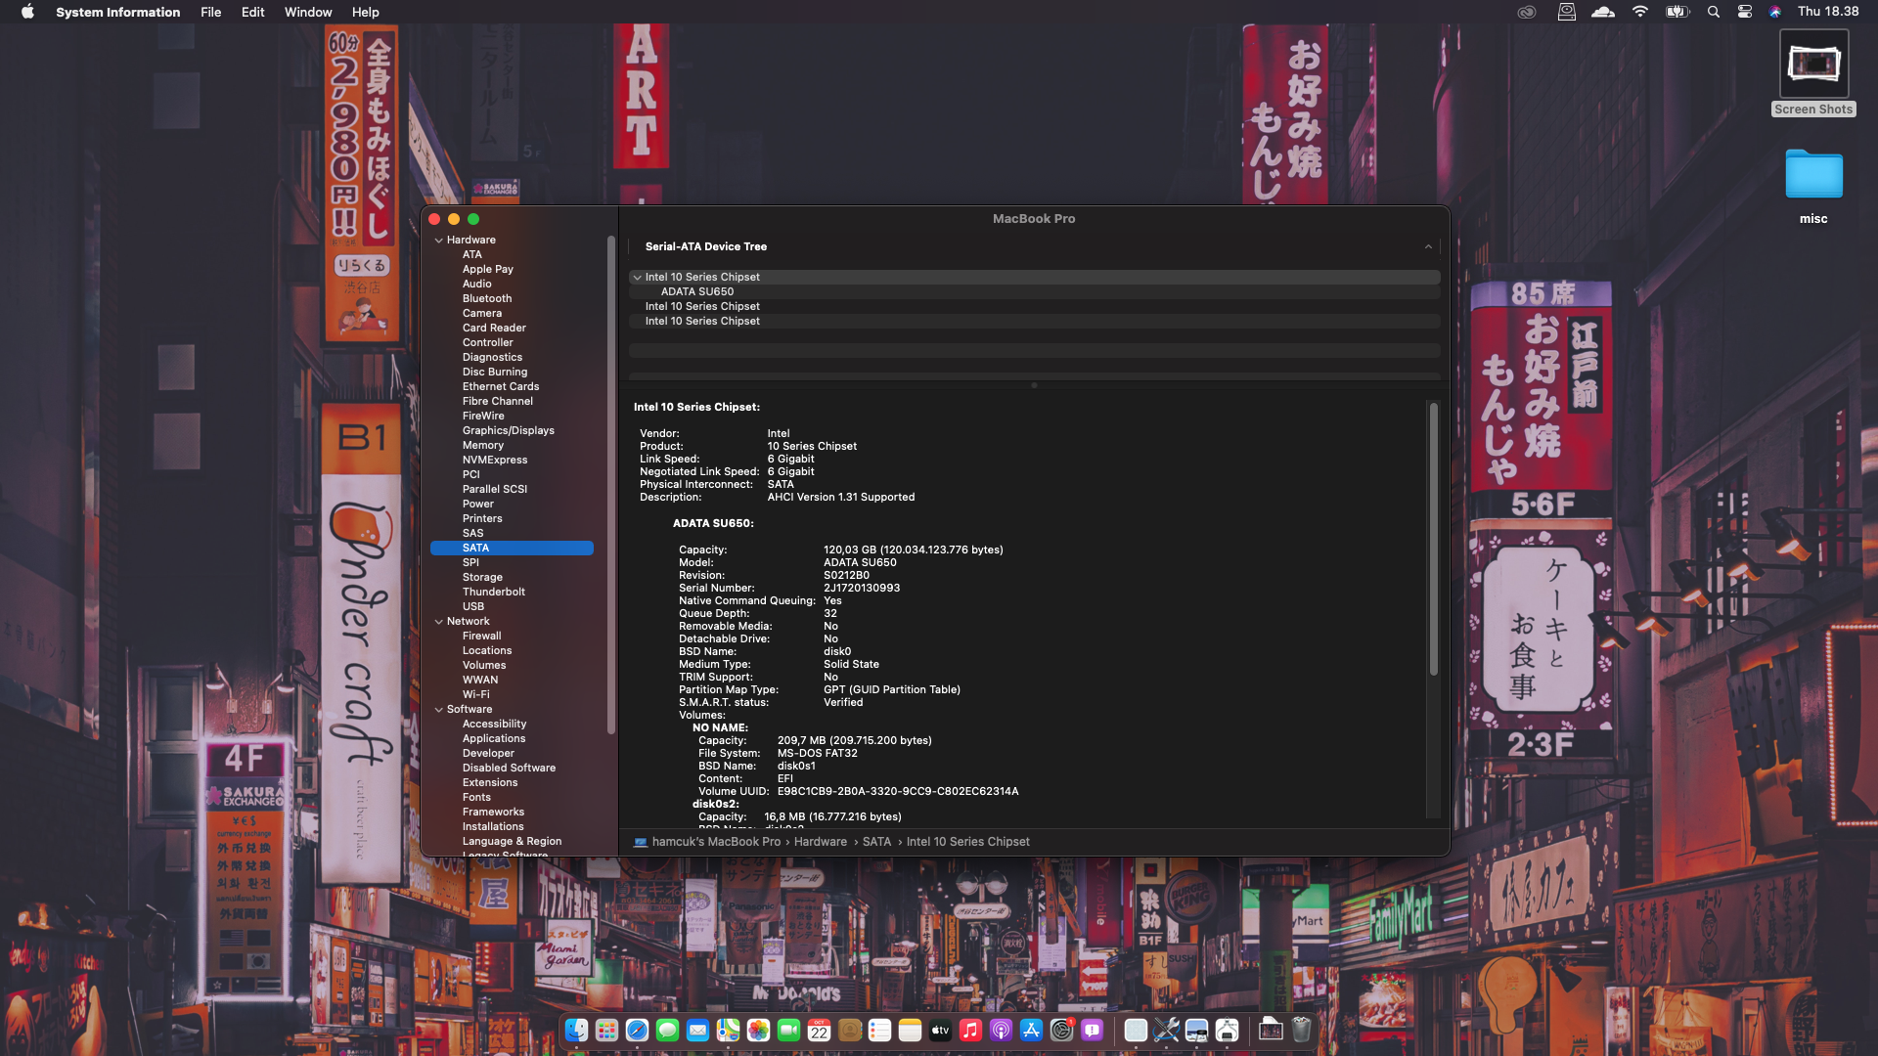This screenshot has width=1878, height=1056.
Task: Collapse the Intel 10 Series Chipset tree row
Action: pyautogui.click(x=637, y=278)
